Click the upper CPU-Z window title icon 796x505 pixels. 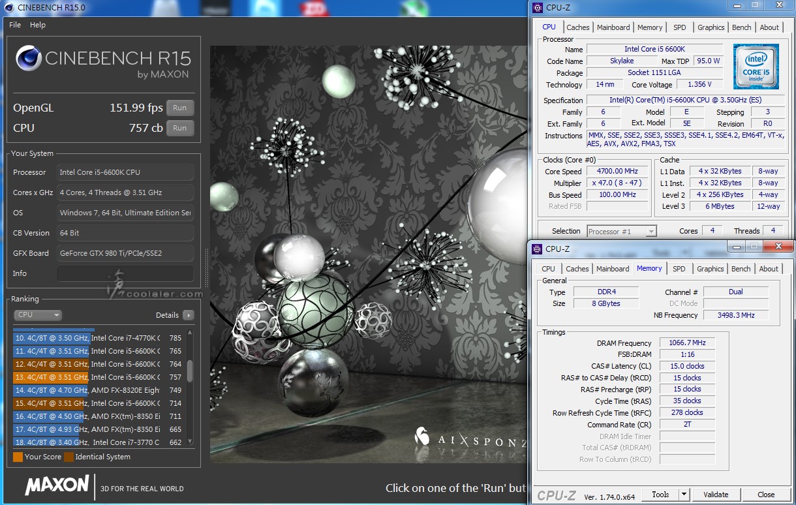point(537,7)
